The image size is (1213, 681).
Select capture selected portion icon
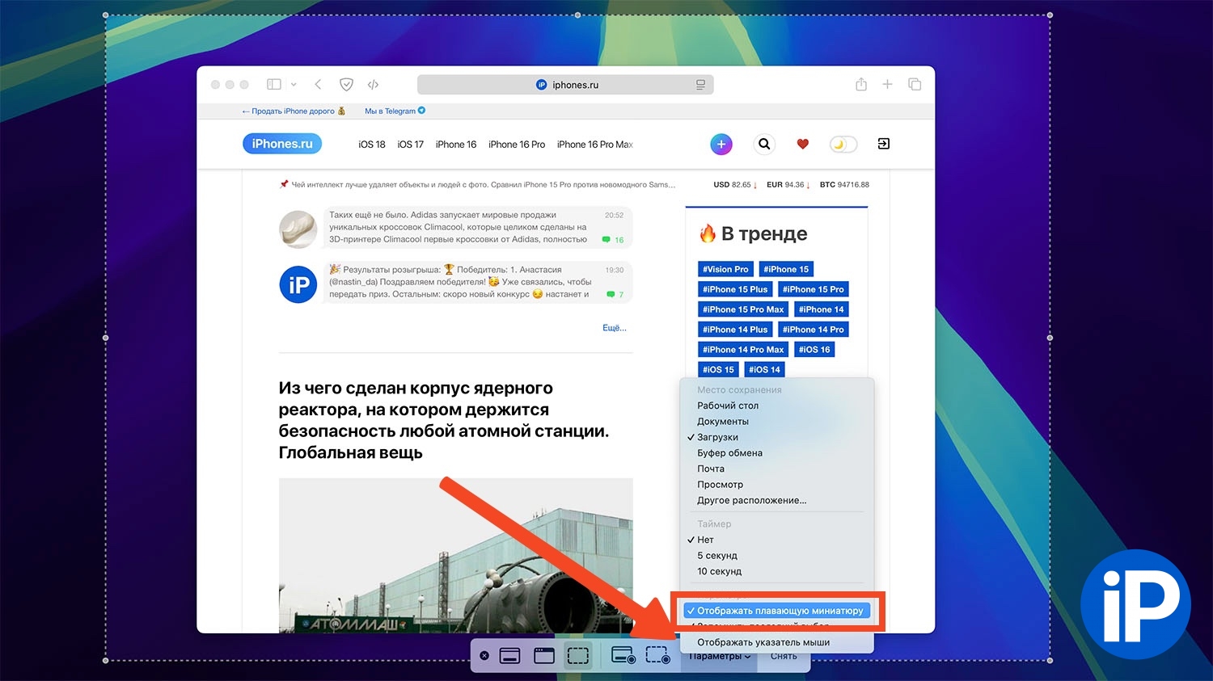tap(578, 655)
